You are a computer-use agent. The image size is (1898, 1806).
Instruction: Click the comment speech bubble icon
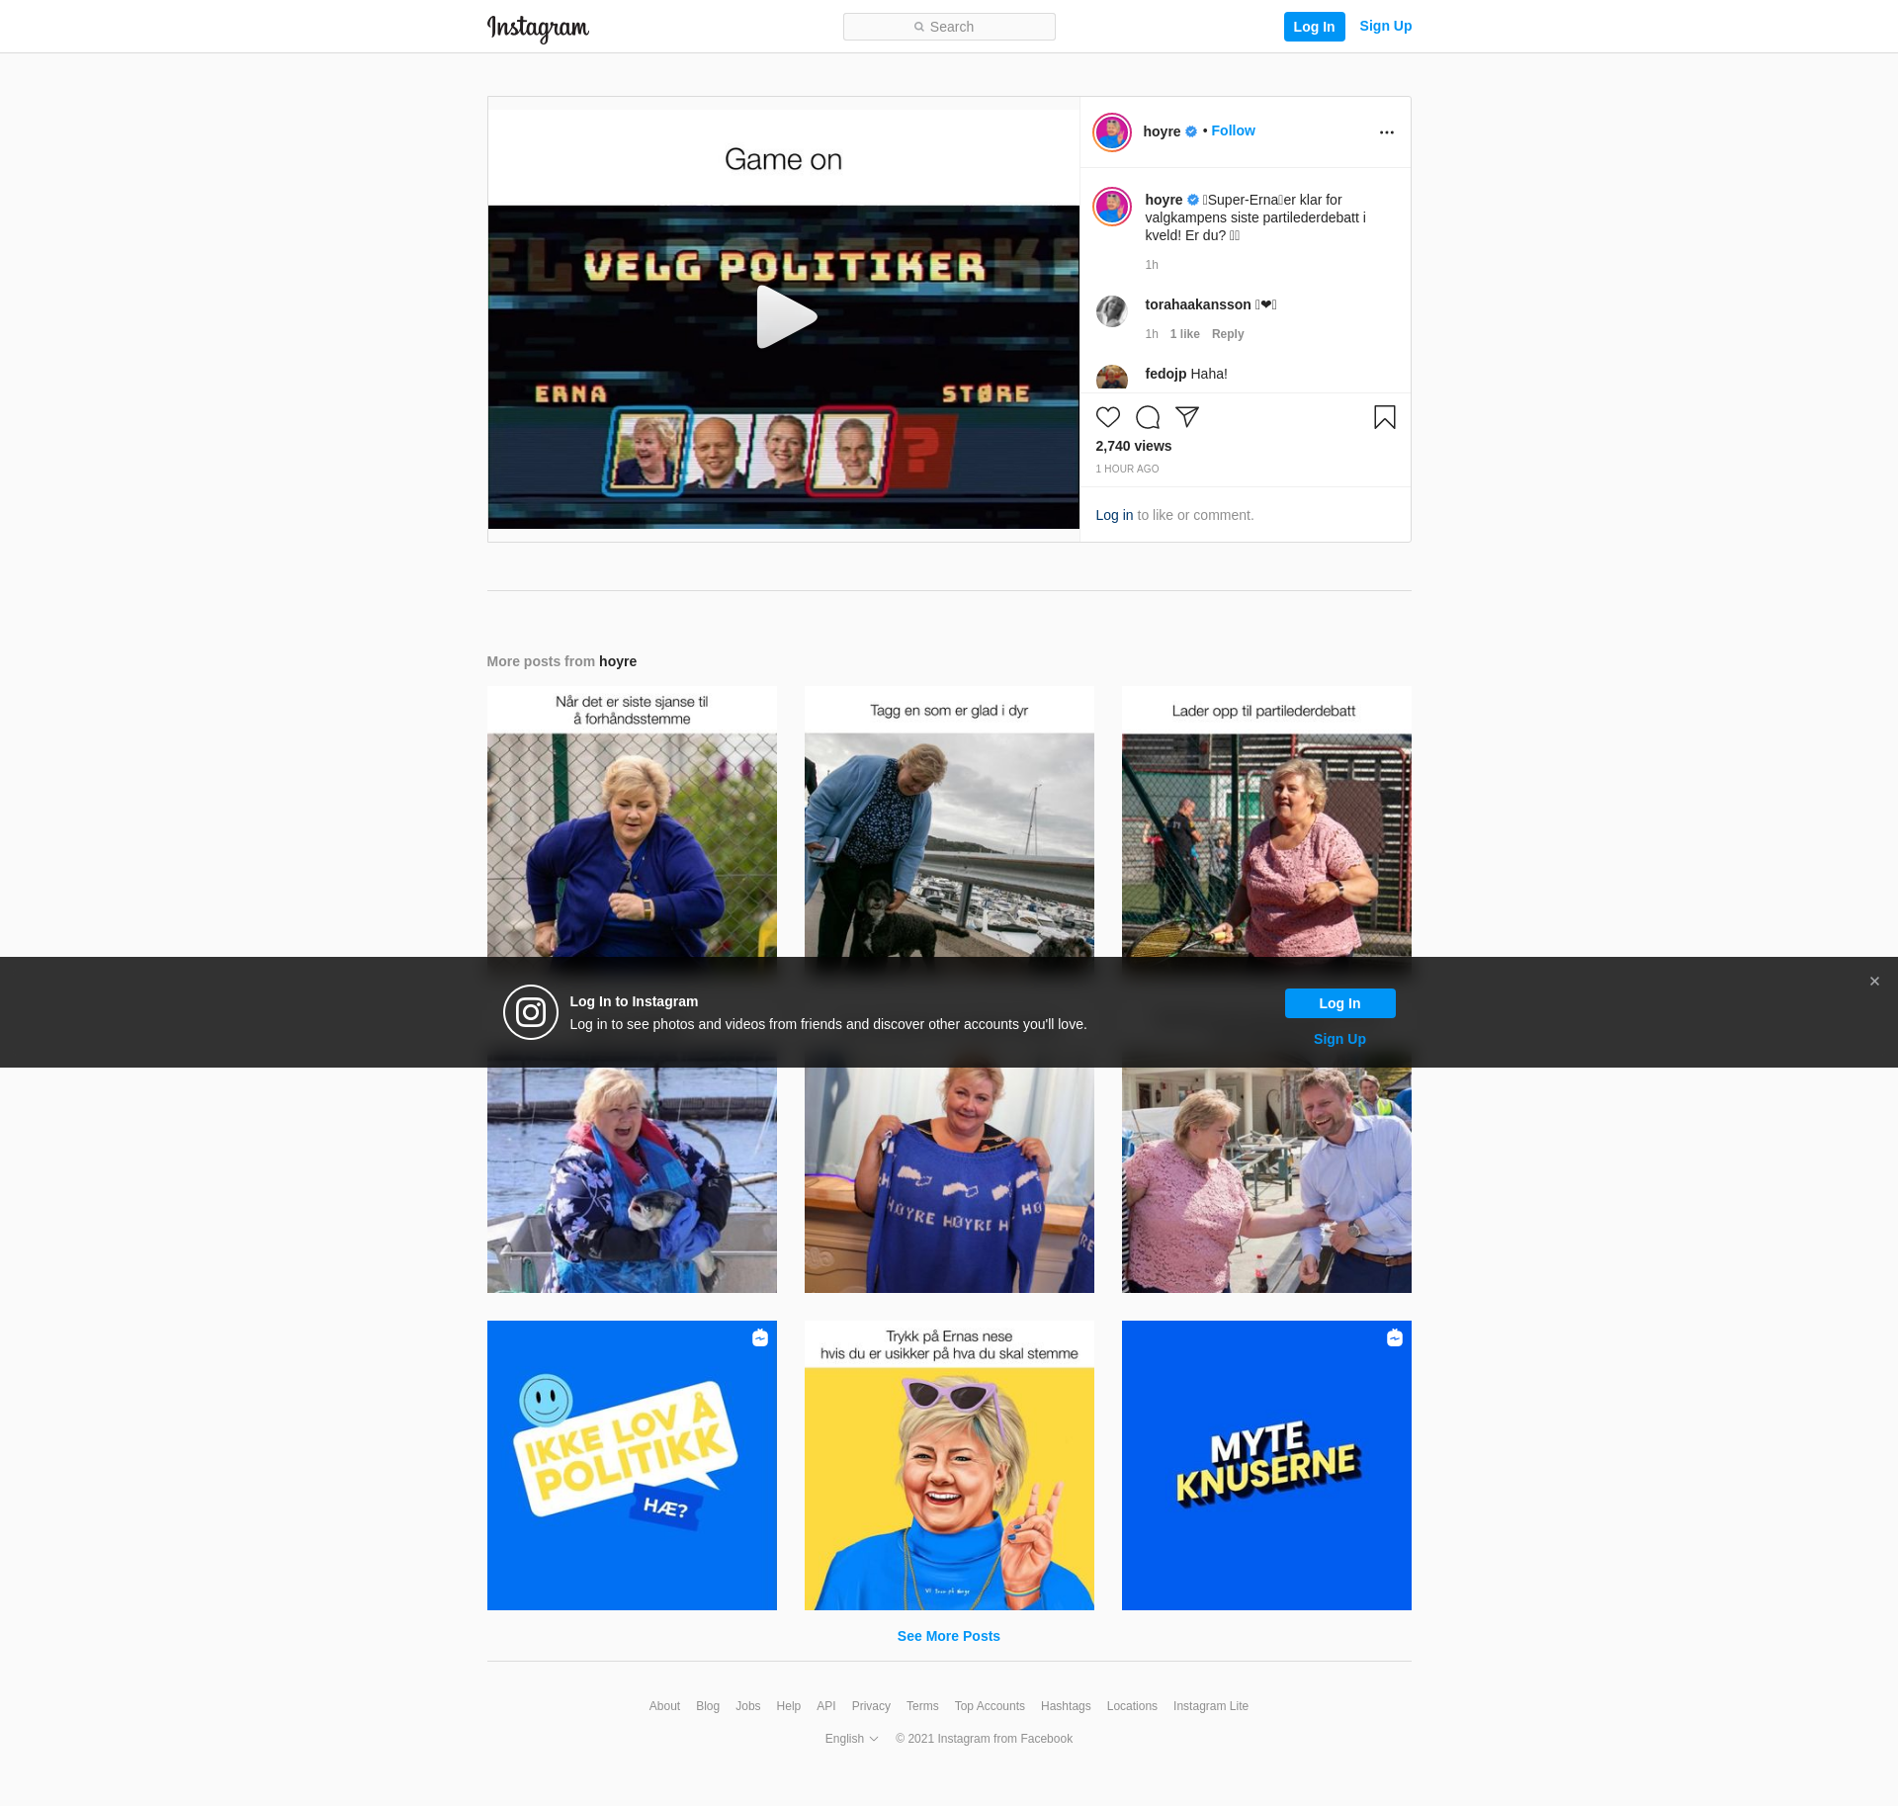(1148, 417)
